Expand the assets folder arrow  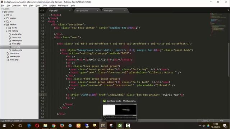click(6, 28)
